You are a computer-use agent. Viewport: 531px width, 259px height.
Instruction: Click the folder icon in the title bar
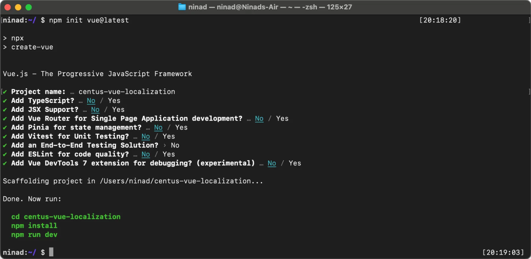(x=182, y=7)
